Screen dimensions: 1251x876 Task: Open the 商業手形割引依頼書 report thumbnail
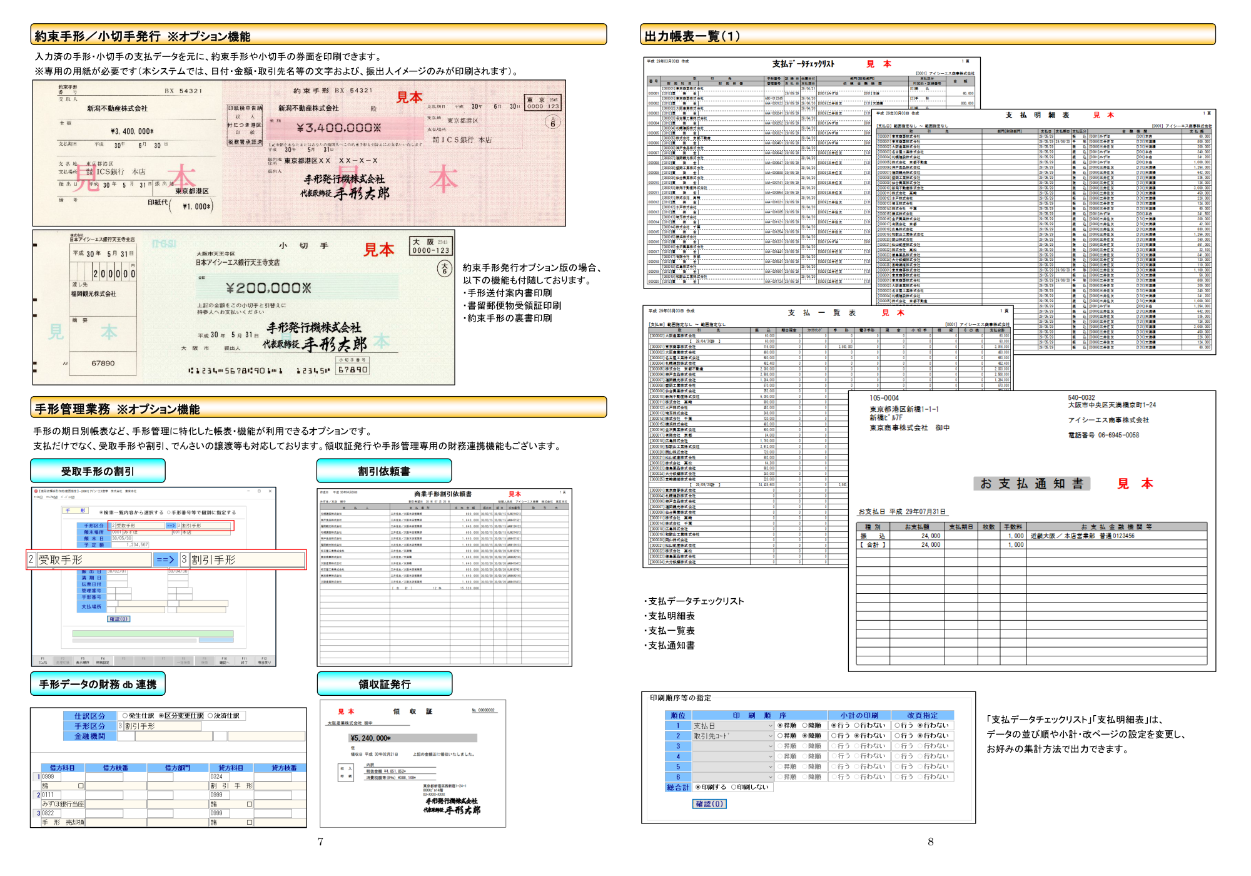tap(445, 577)
